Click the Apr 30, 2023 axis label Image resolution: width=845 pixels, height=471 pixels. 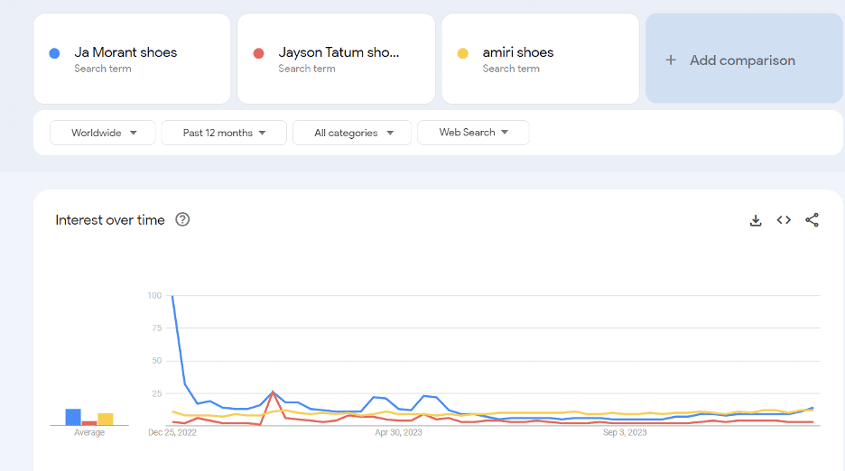399,432
